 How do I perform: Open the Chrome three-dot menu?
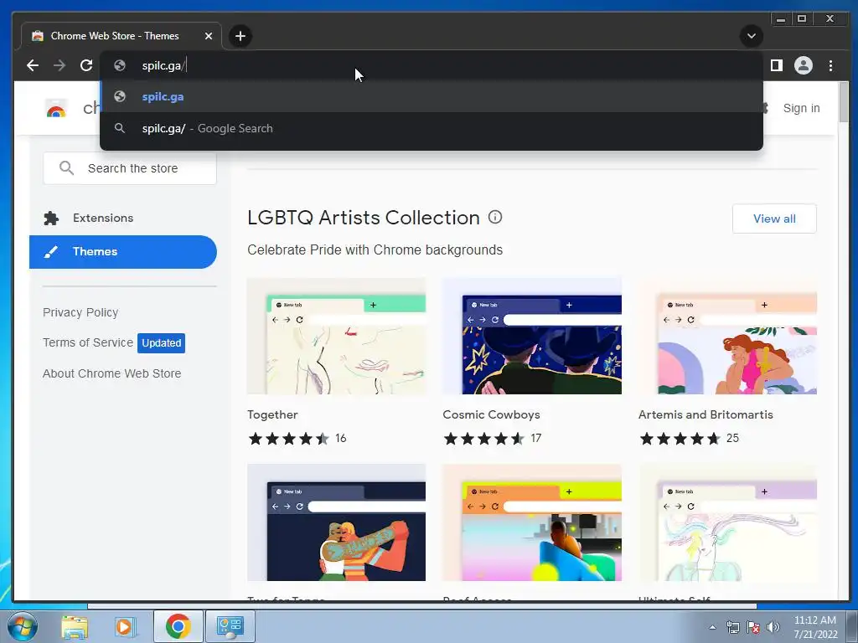pos(830,65)
